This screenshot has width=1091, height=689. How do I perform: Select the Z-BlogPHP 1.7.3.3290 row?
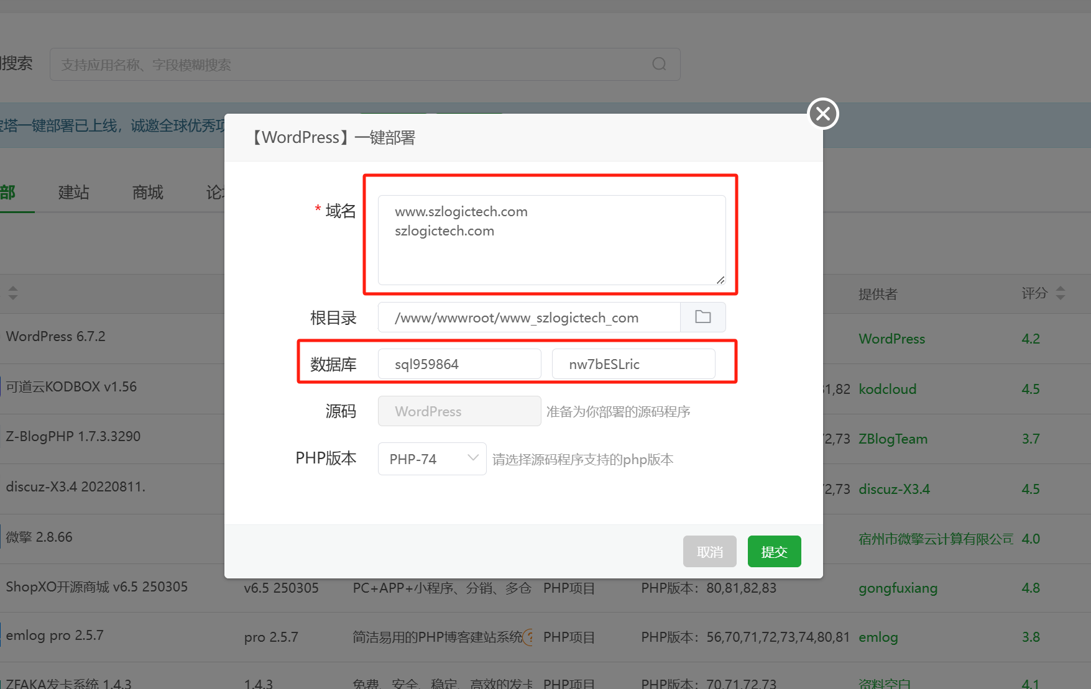73,436
